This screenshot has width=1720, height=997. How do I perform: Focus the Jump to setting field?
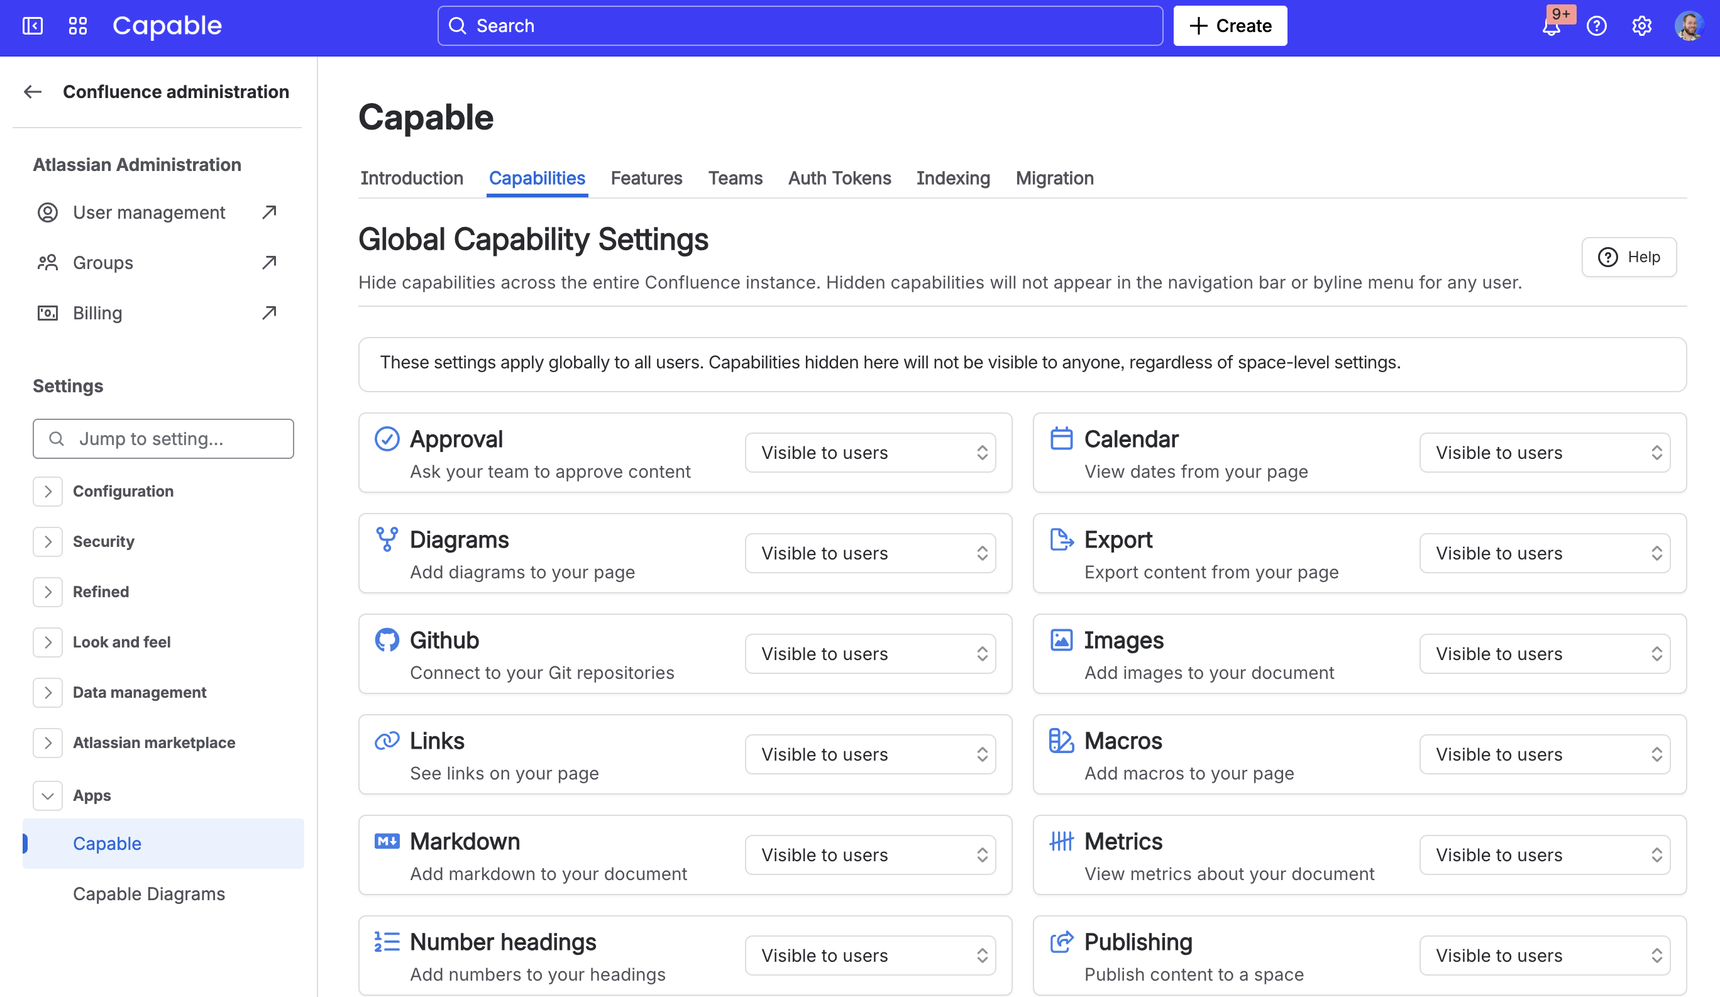pos(164,439)
